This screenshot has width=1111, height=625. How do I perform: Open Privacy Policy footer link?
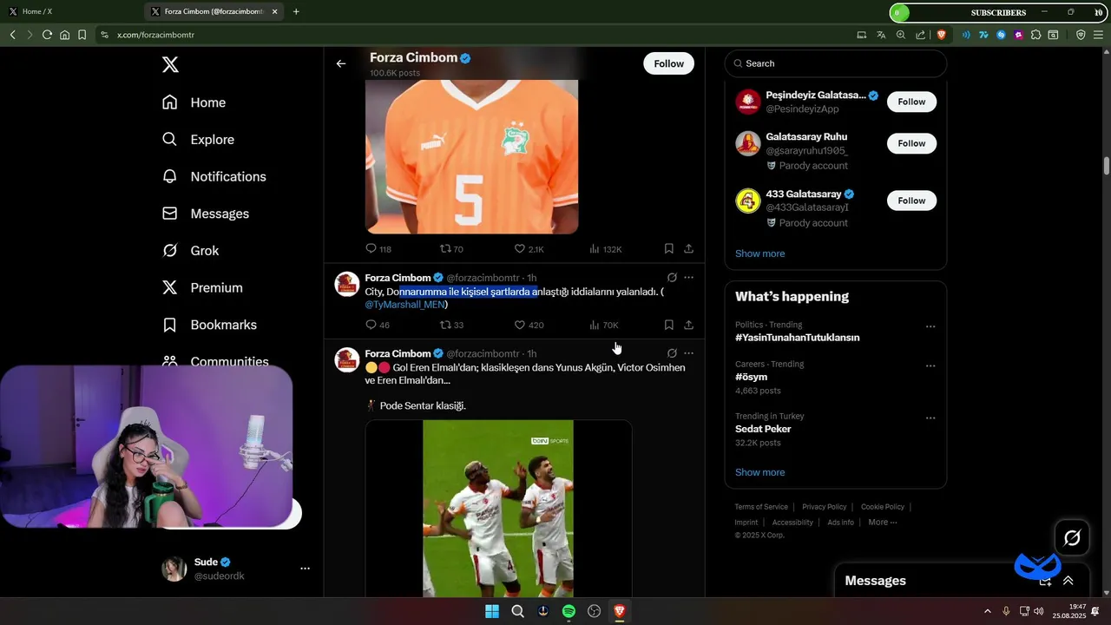[824, 507]
